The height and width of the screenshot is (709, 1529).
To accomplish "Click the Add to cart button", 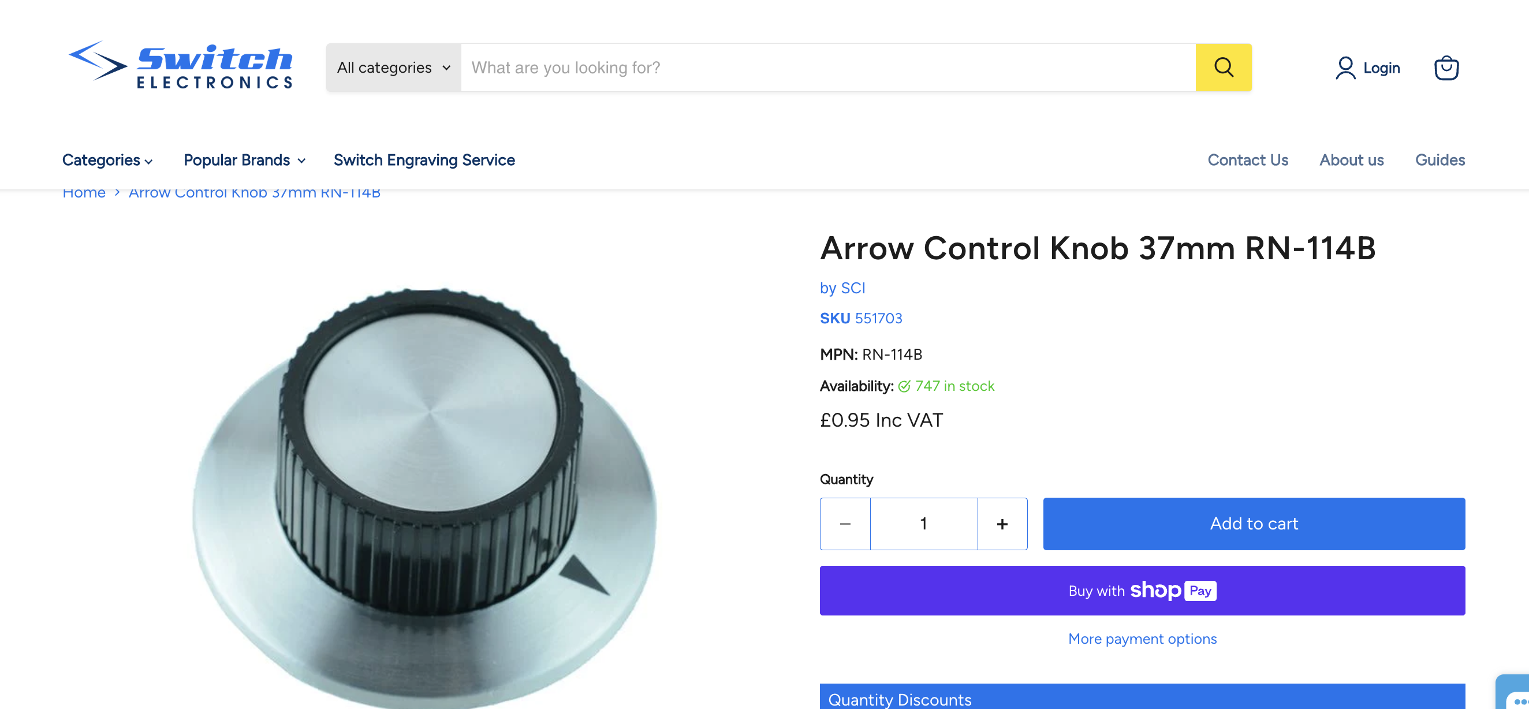I will [x=1253, y=523].
